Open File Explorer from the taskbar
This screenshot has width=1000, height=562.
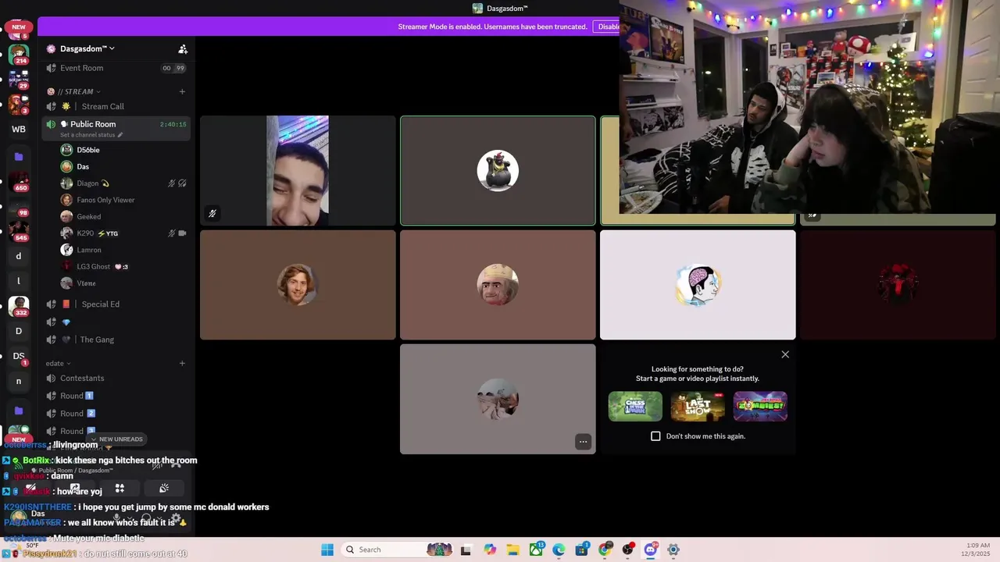point(512,550)
